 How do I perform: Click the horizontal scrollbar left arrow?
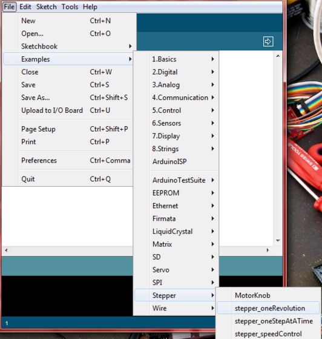[6, 250]
